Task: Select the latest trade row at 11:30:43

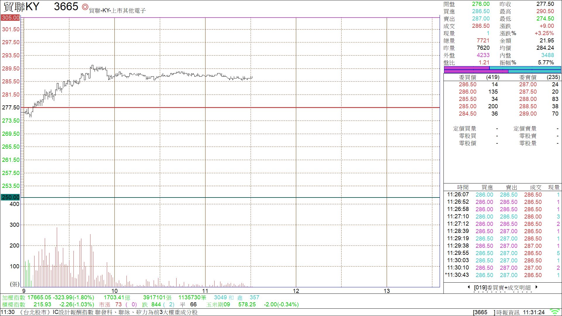Action: pyautogui.click(x=502, y=275)
